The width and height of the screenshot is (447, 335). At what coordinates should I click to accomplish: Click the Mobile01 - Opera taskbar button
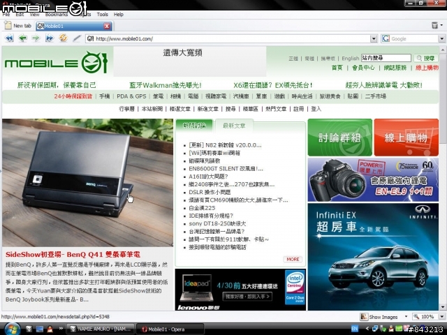coord(170,329)
